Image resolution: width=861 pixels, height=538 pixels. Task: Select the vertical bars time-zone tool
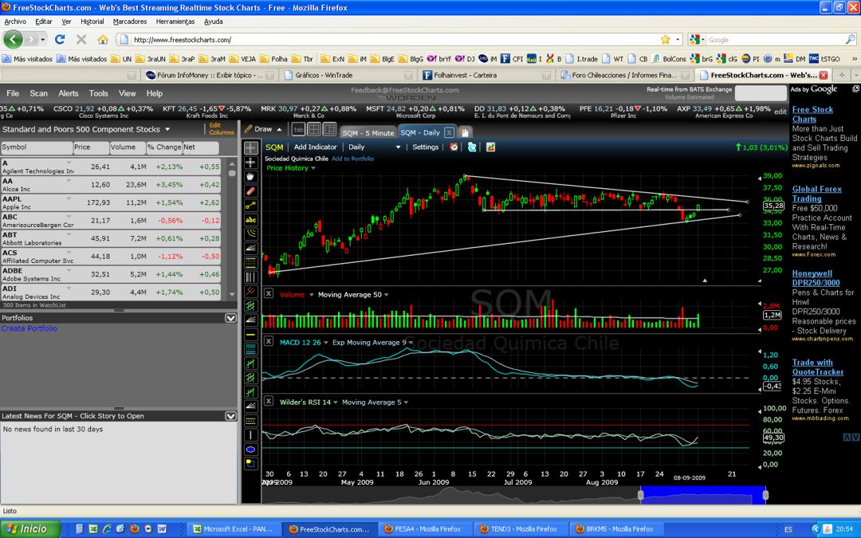[x=250, y=277]
